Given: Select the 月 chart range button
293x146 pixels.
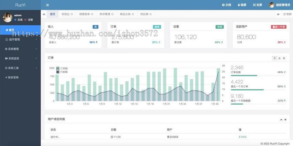Looking at the screenshot, I should click(x=279, y=59).
